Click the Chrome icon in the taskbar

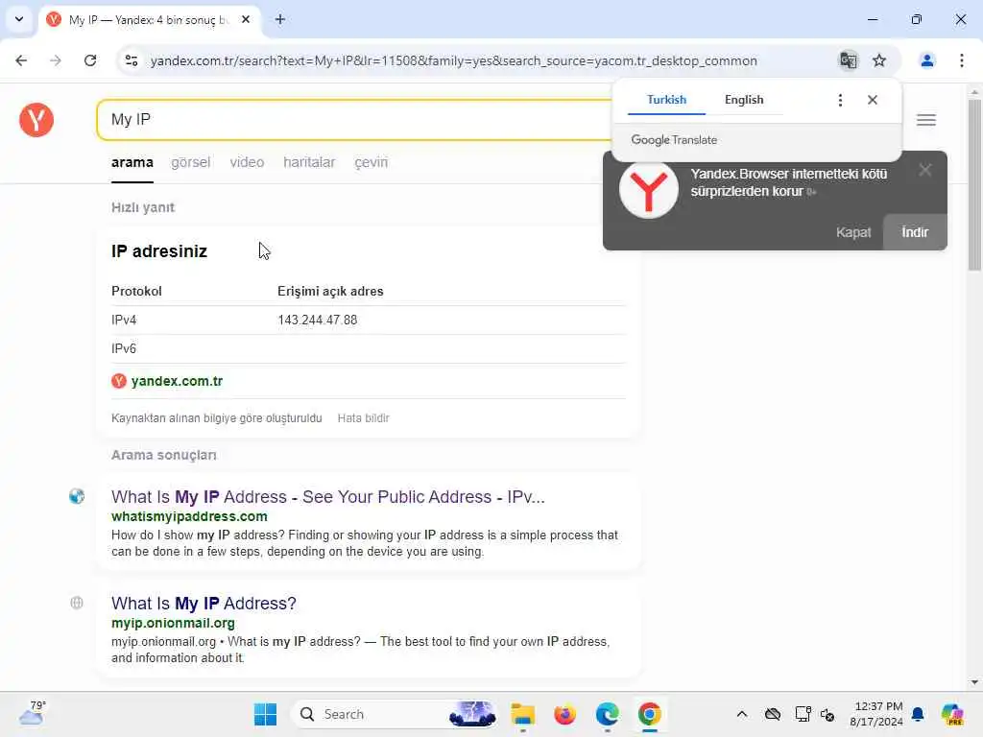(x=650, y=714)
